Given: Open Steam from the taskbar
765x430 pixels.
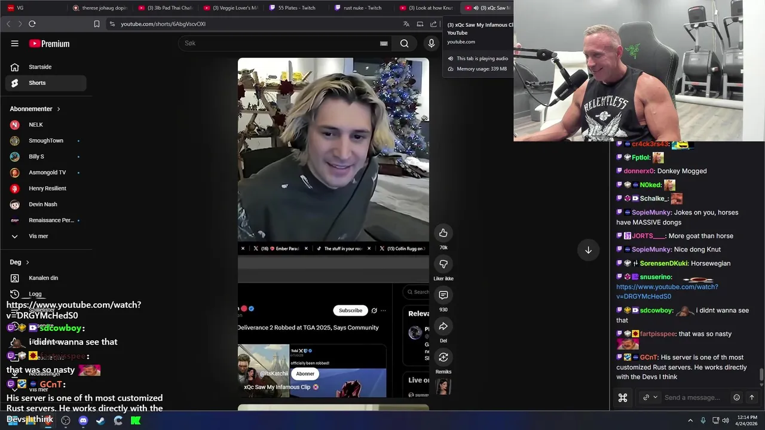Looking at the screenshot, I should pyautogui.click(x=100, y=420).
